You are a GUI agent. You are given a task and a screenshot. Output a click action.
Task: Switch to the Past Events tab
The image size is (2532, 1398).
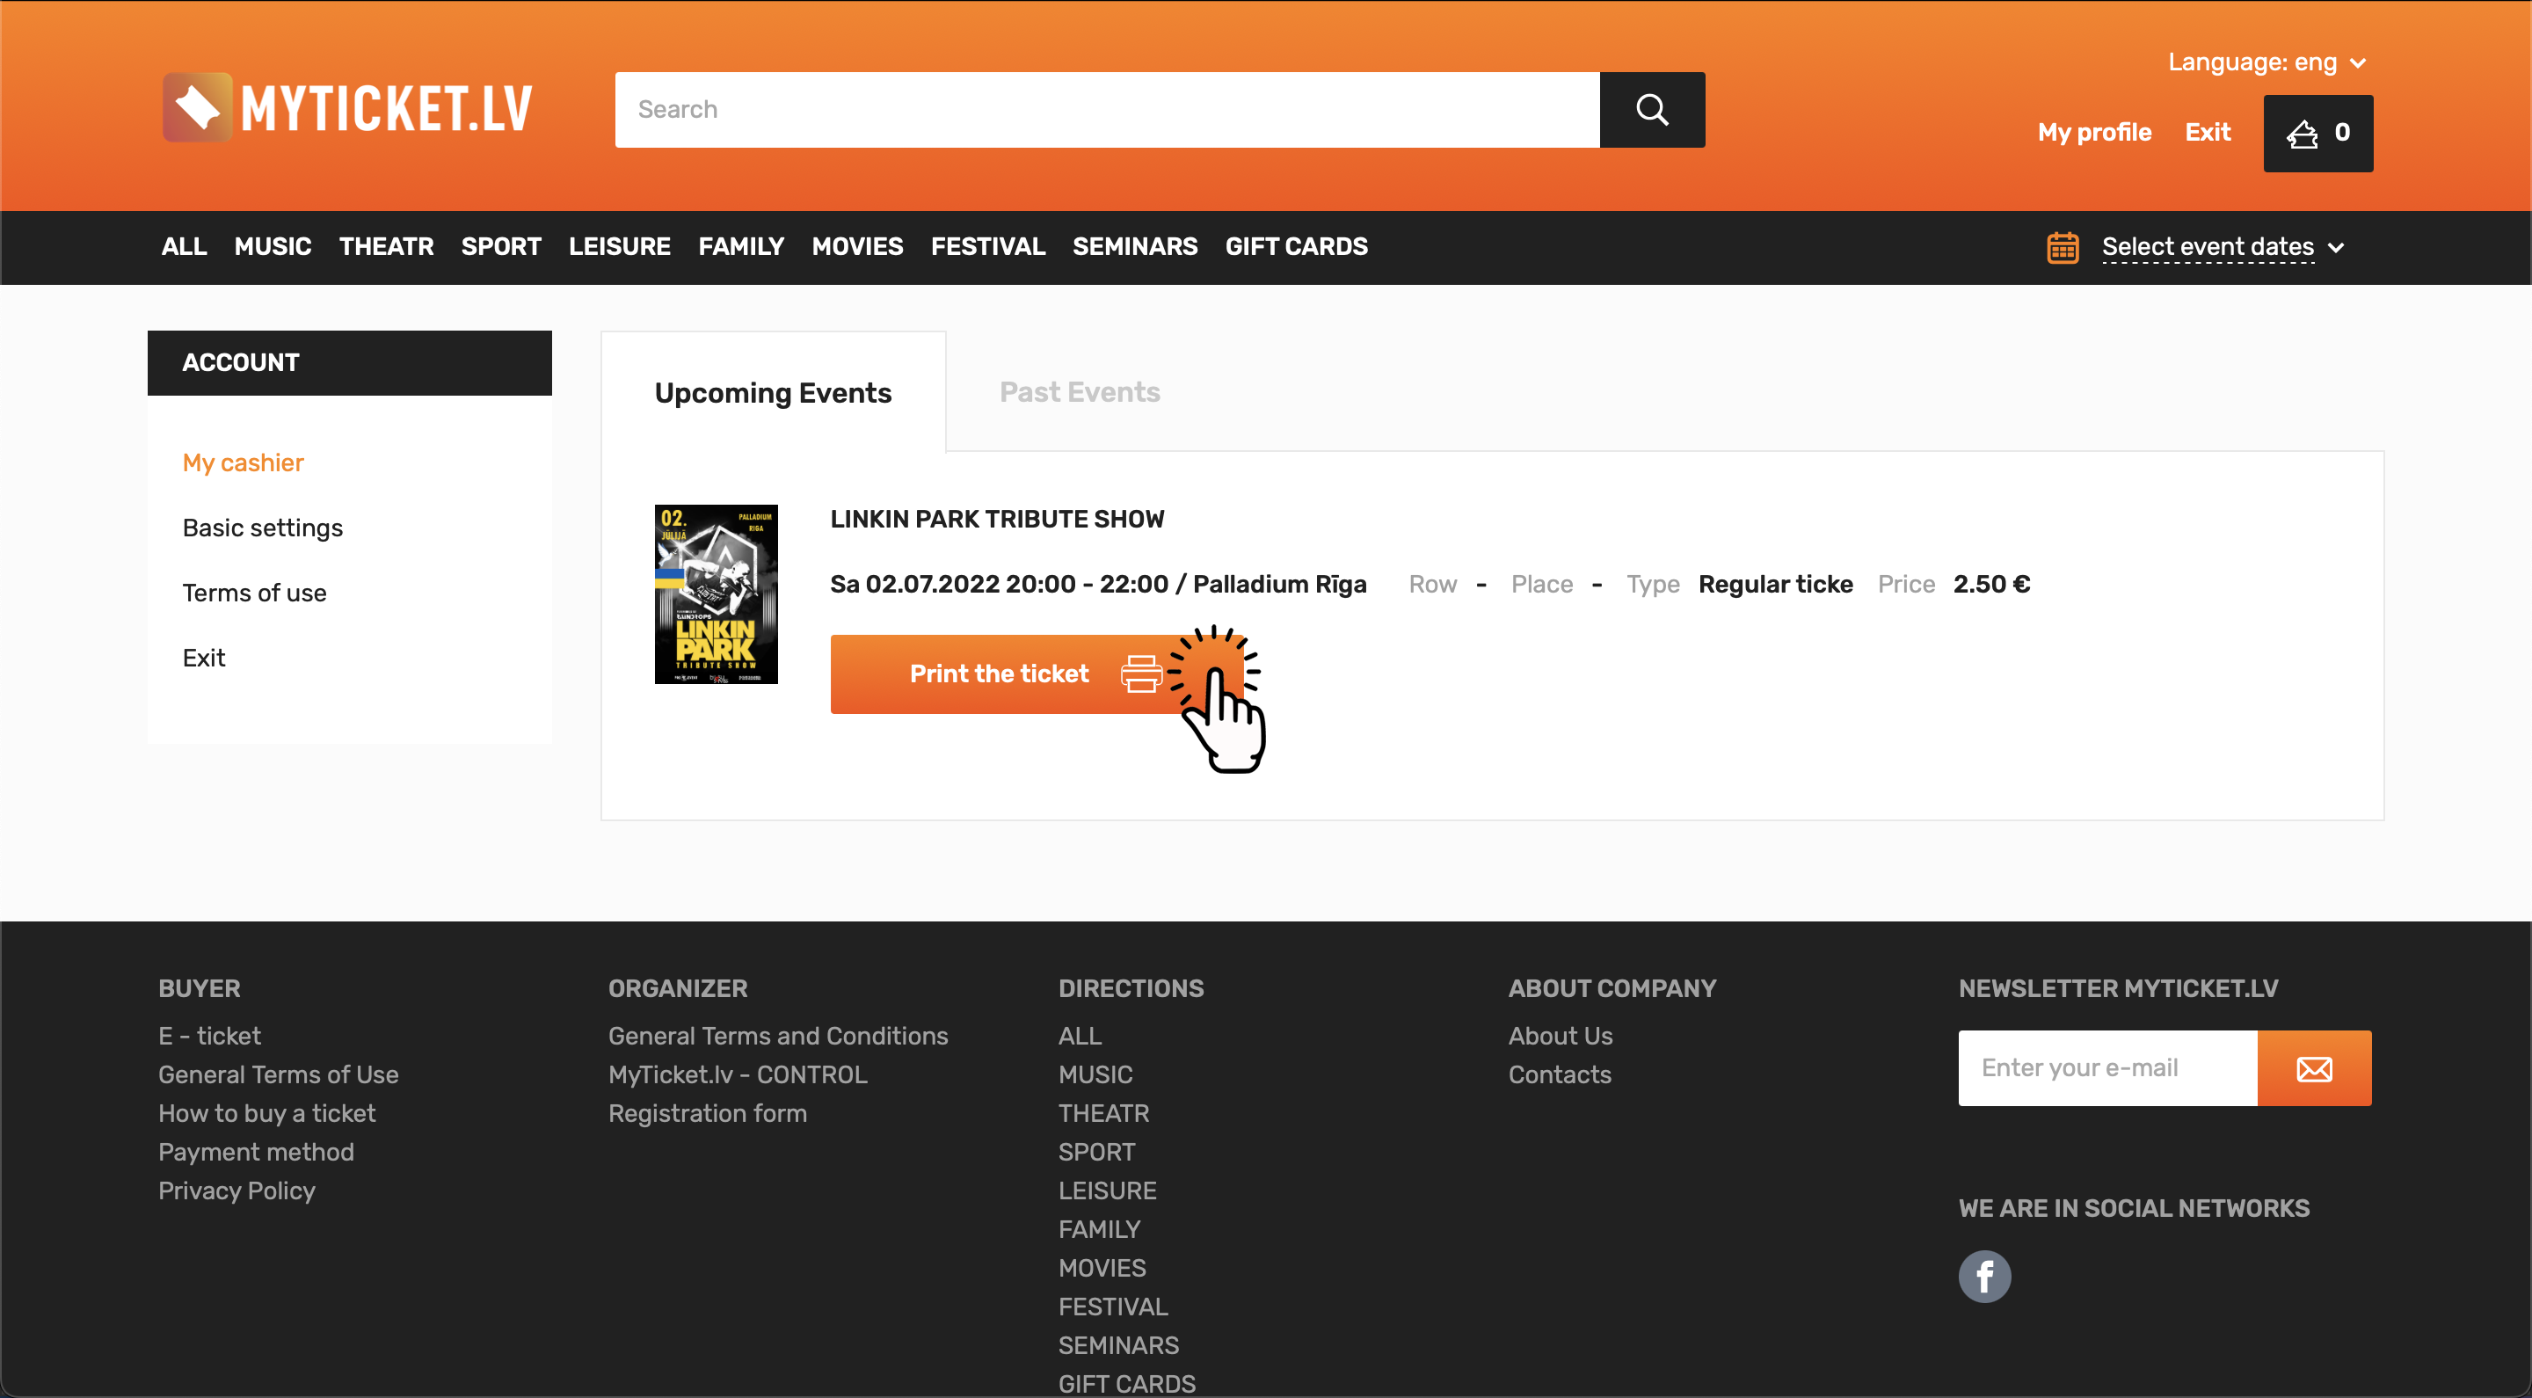tap(1080, 392)
